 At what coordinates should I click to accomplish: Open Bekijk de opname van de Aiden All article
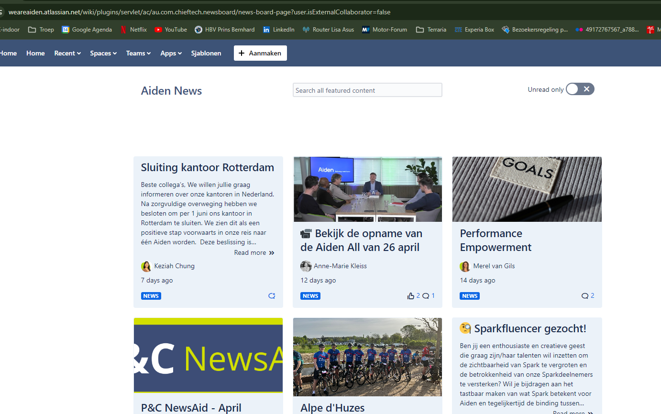click(x=362, y=240)
